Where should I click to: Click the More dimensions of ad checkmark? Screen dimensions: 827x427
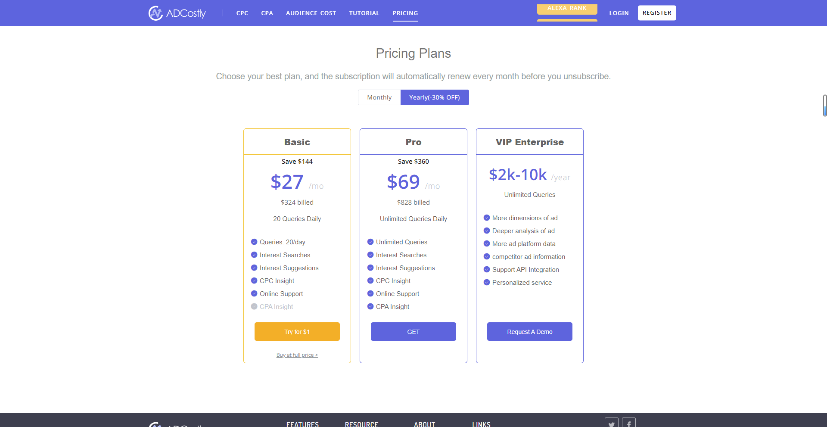487,218
